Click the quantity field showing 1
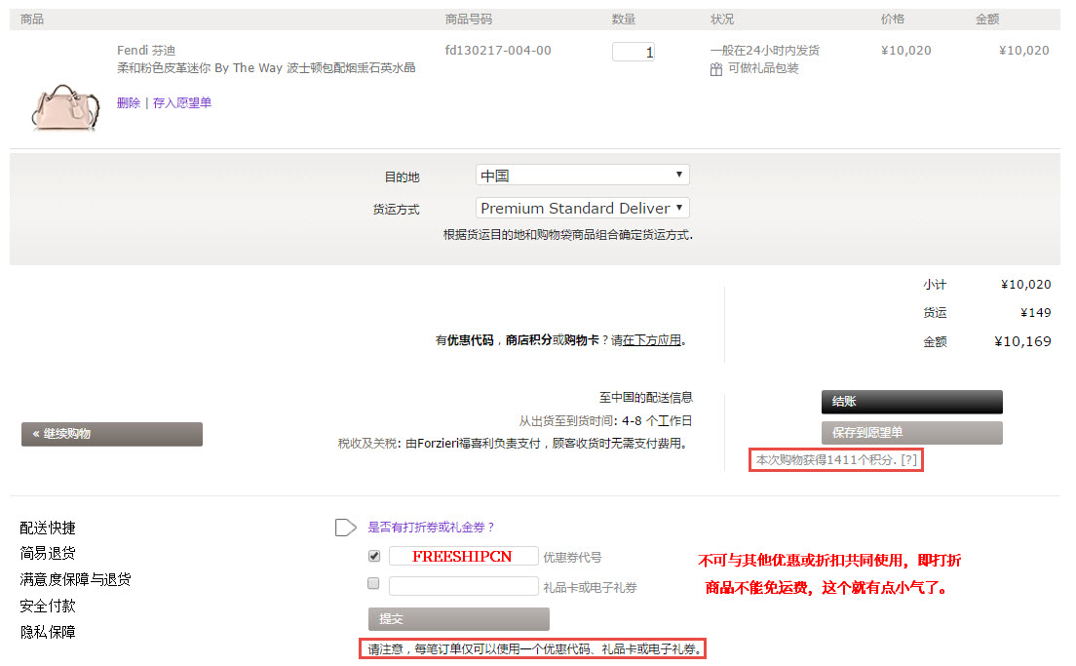This screenshot has height=666, width=1076. pyautogui.click(x=633, y=52)
